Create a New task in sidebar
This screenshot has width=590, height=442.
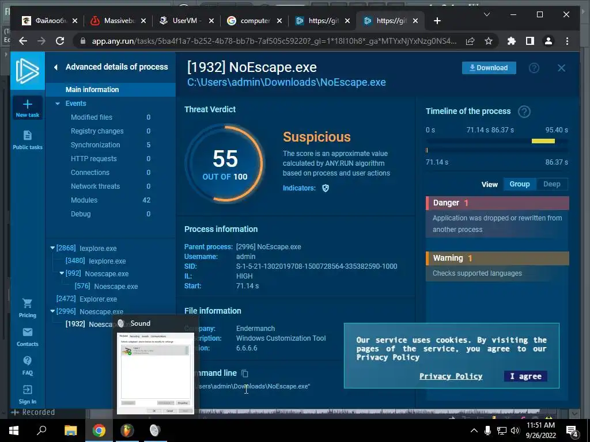[28, 108]
